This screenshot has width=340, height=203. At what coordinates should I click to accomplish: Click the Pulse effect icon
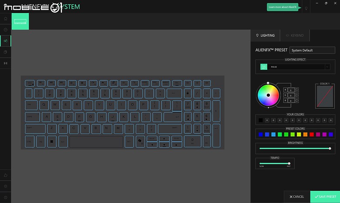(x=264, y=67)
